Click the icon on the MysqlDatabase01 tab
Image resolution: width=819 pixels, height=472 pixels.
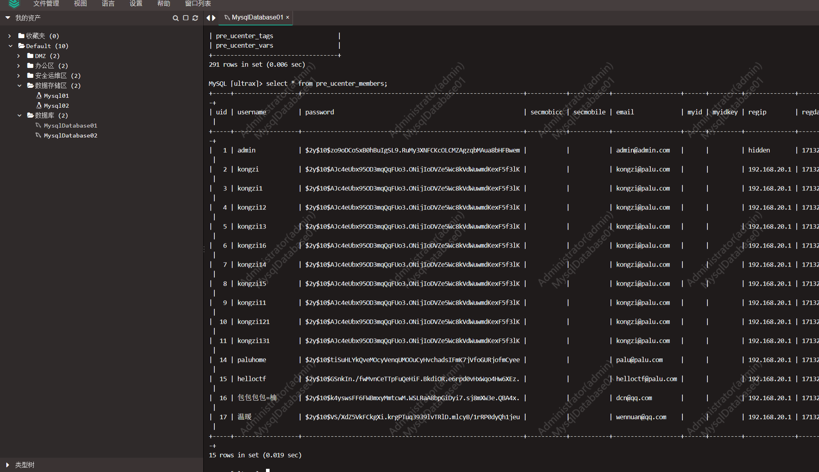click(x=227, y=17)
